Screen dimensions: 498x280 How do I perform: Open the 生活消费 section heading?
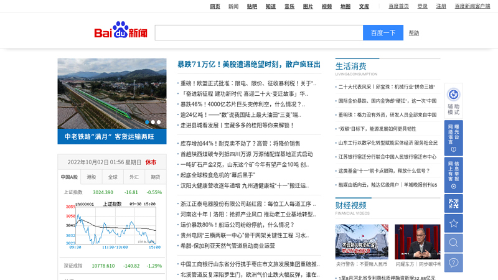tap(351, 66)
